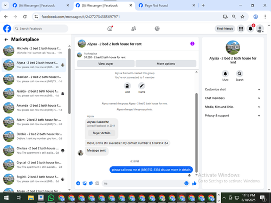The image size is (271, 203).
Task: Open the Groups icon in top navigation
Action: [x=157, y=29]
